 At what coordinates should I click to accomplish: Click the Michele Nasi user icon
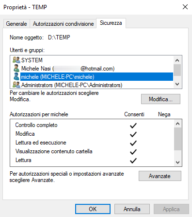(16, 68)
